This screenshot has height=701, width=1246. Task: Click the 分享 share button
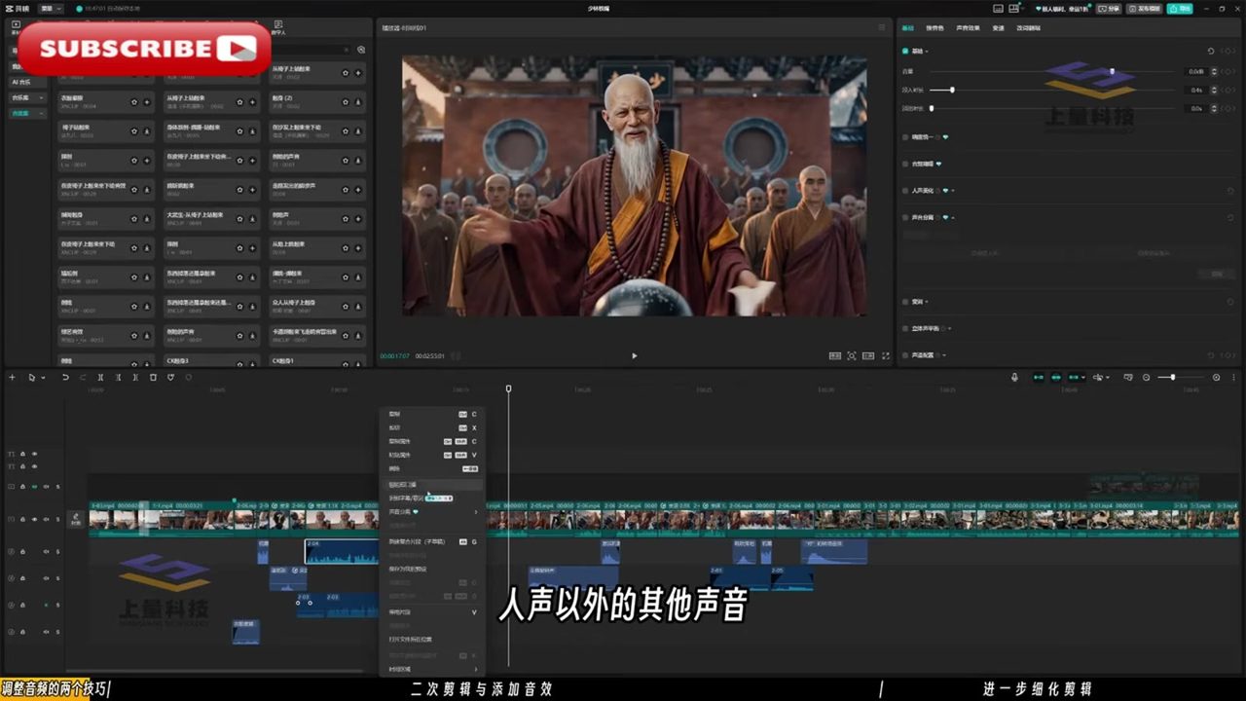[1110, 9]
